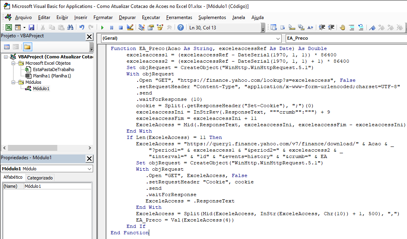Select EstaPastaDeTrabalho in project tree

[53, 69]
